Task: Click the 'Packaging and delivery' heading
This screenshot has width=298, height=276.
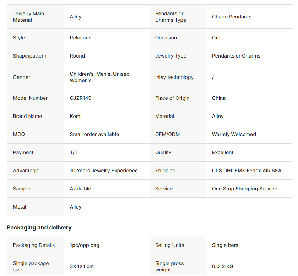Action: [x=39, y=227]
